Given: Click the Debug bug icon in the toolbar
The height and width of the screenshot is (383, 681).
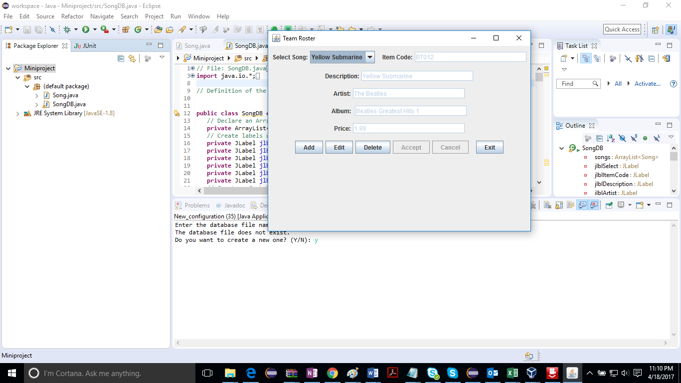Looking at the screenshot, I should point(67,29).
